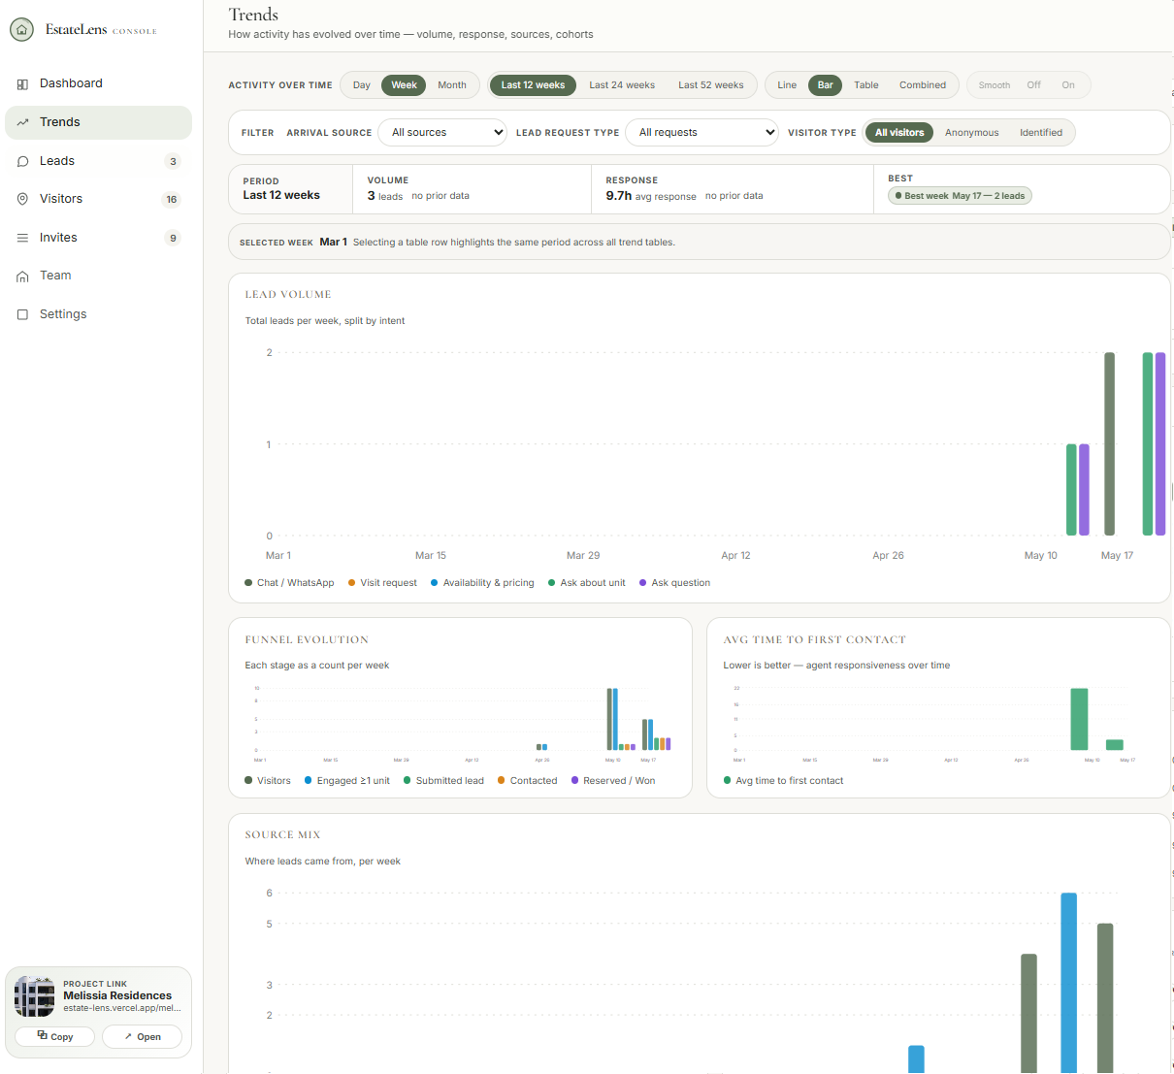Click the Lead Volume May 17 gray bar

coord(1110,444)
